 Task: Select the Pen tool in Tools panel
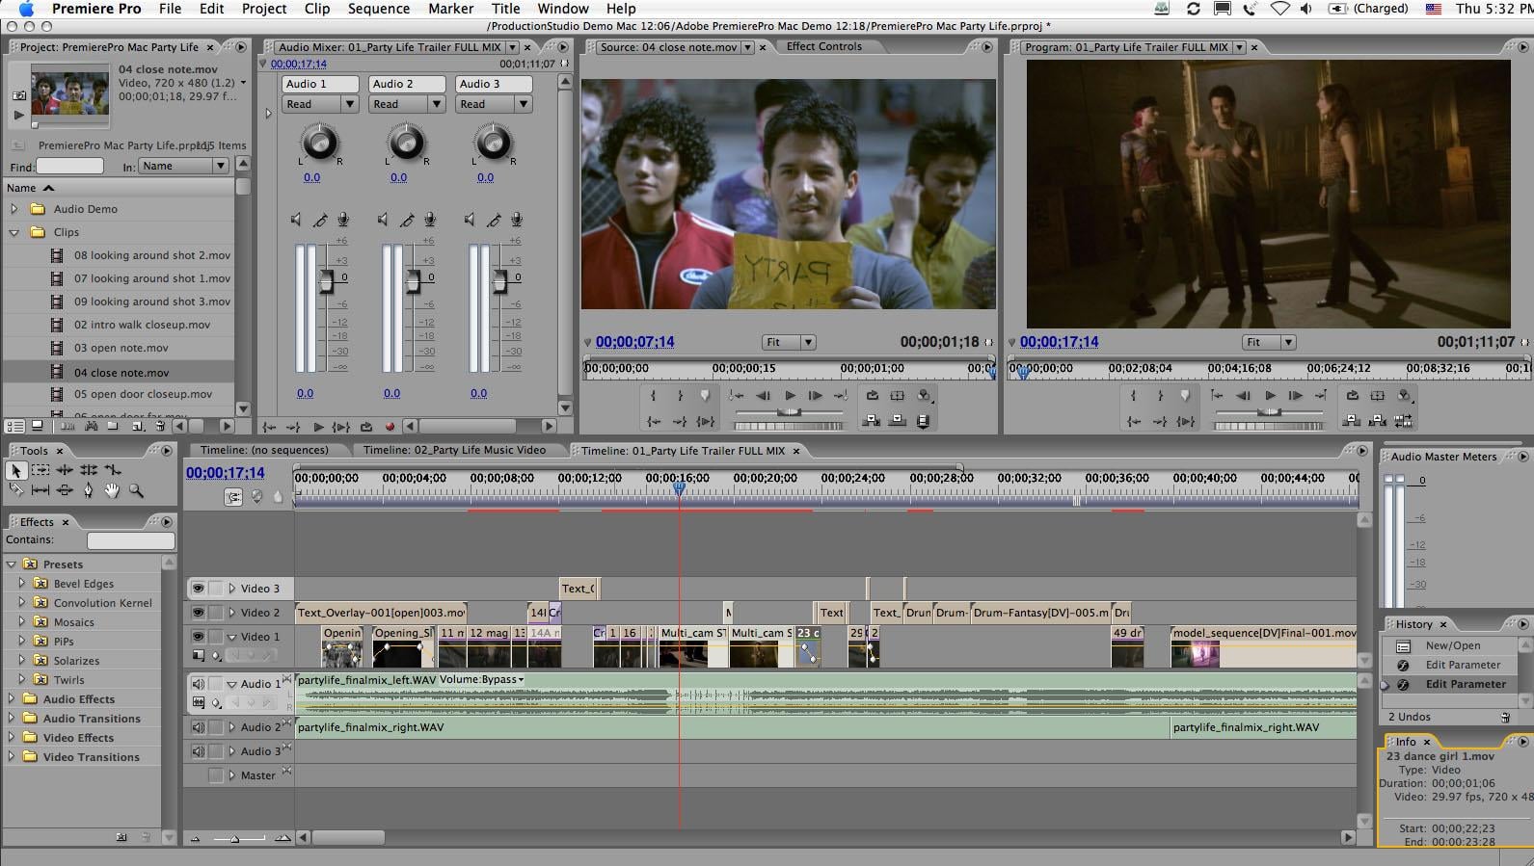coord(88,491)
